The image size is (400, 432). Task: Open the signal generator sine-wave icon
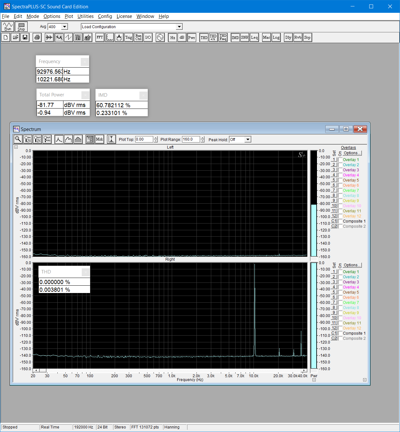point(160,37)
